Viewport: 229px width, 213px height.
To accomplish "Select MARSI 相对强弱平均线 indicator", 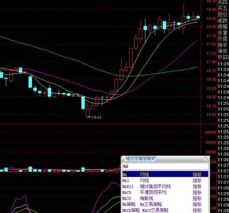I will [x=165, y=186].
